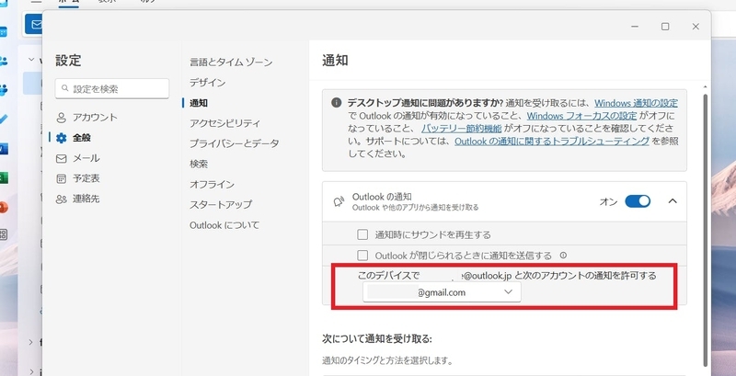
Task: Open スタートアップ settings
Action: 221,204
